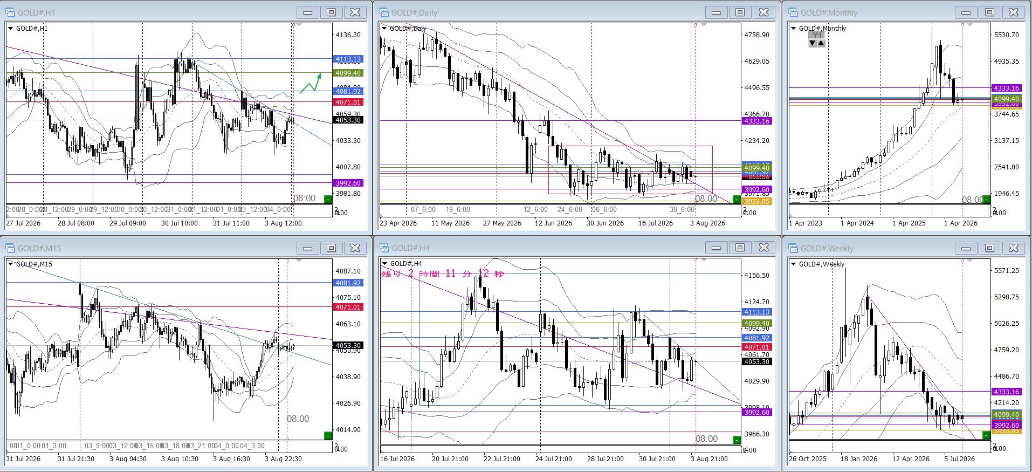Click the 4081.92 price label in M15 chart
Viewport: 1032px width, 472px height.
click(348, 283)
